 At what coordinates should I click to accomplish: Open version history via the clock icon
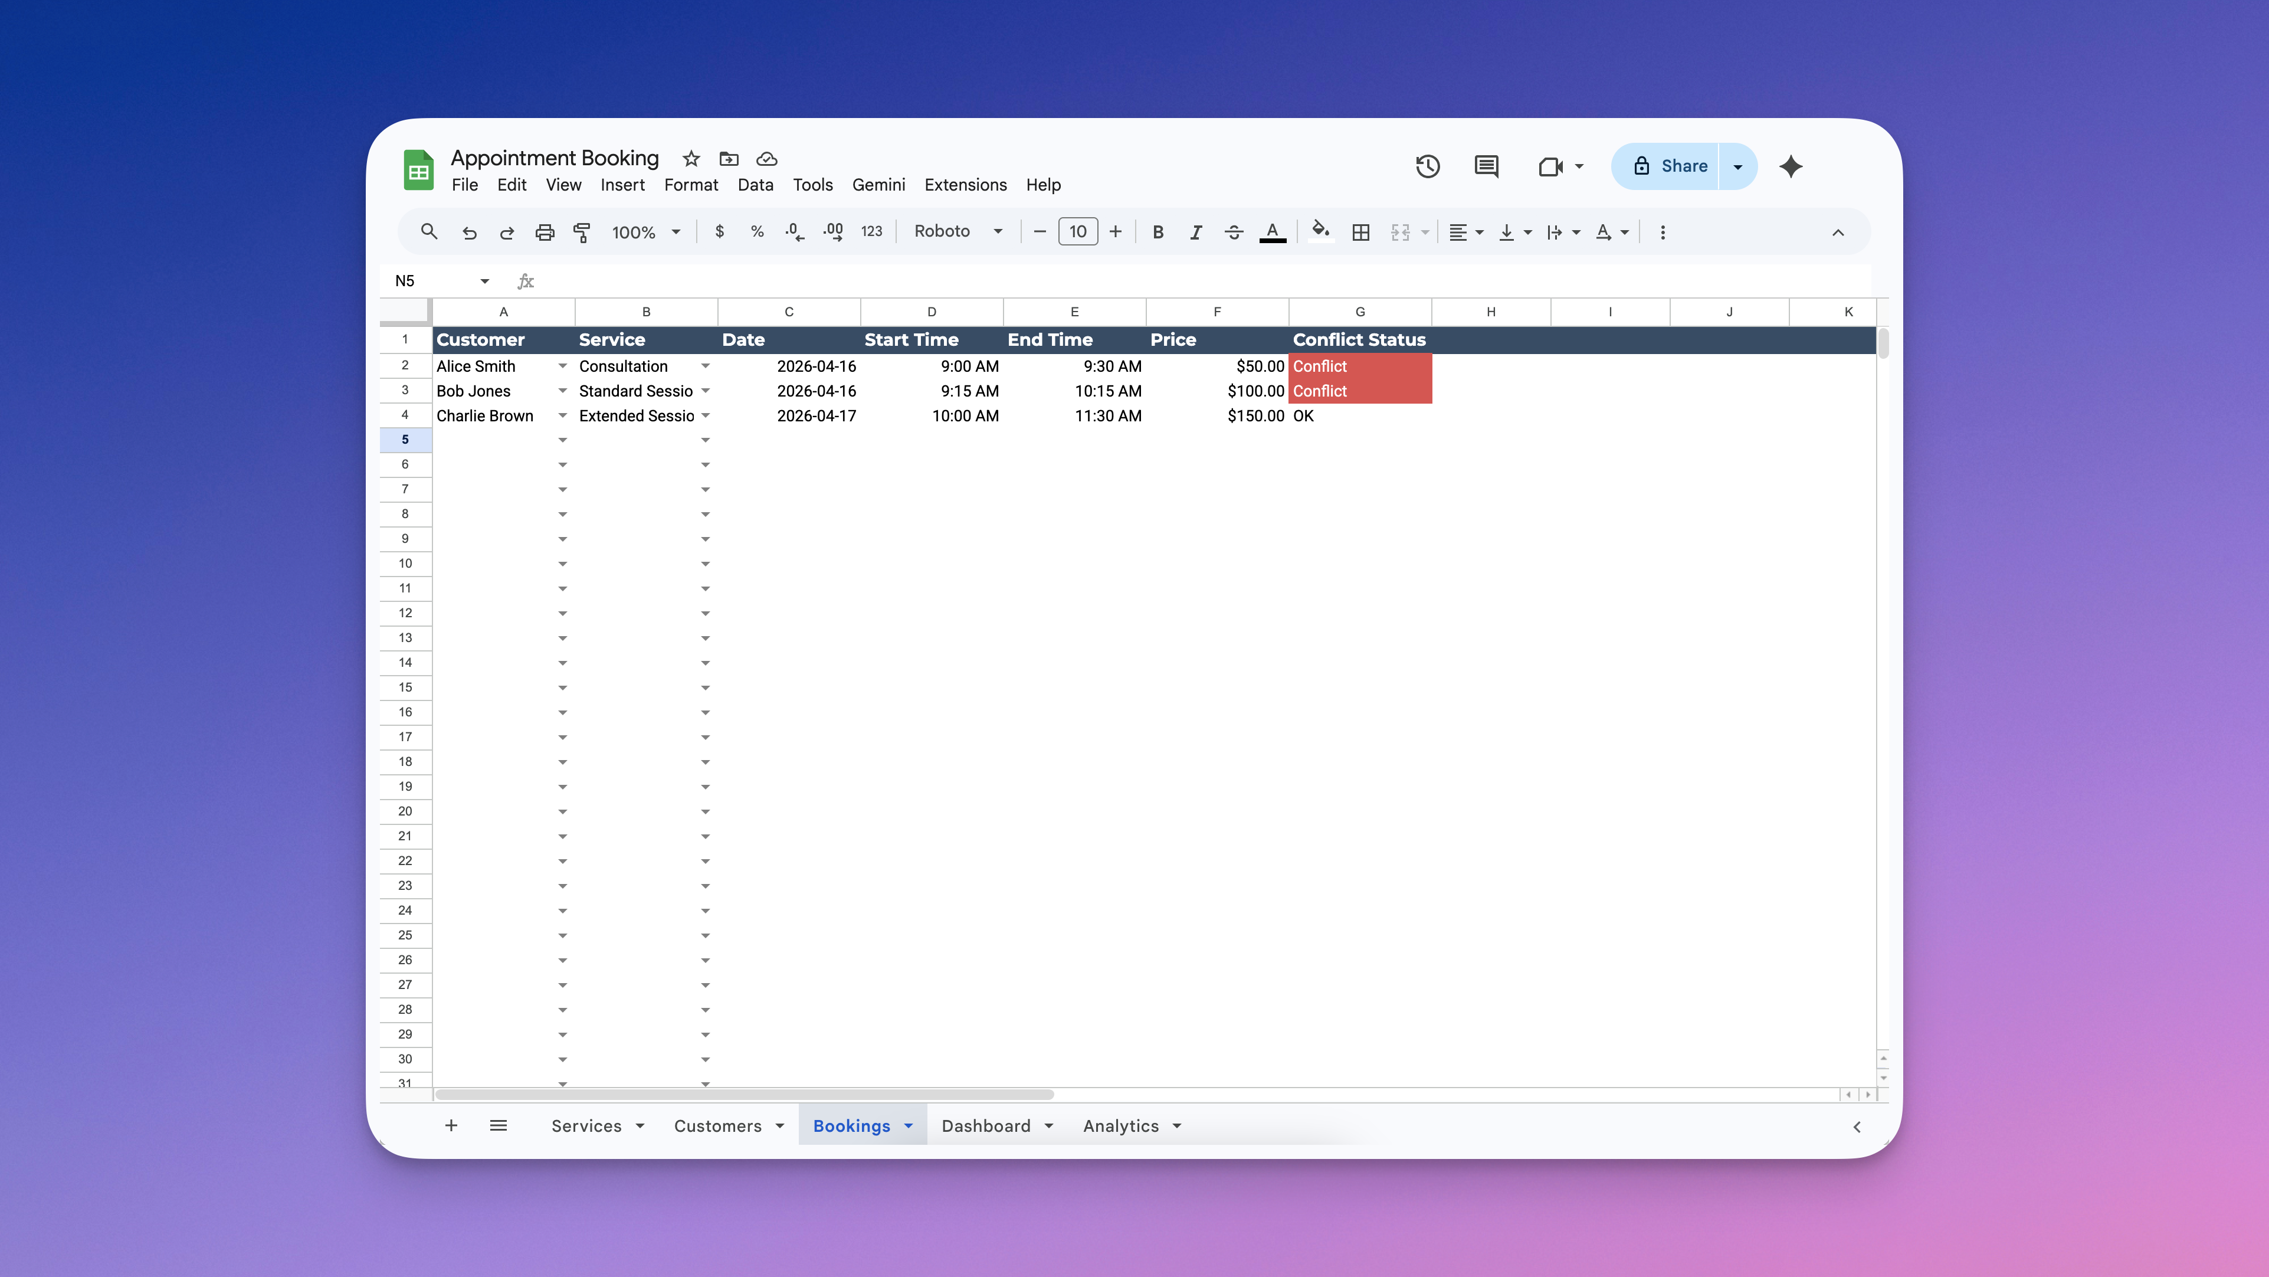click(x=1428, y=166)
